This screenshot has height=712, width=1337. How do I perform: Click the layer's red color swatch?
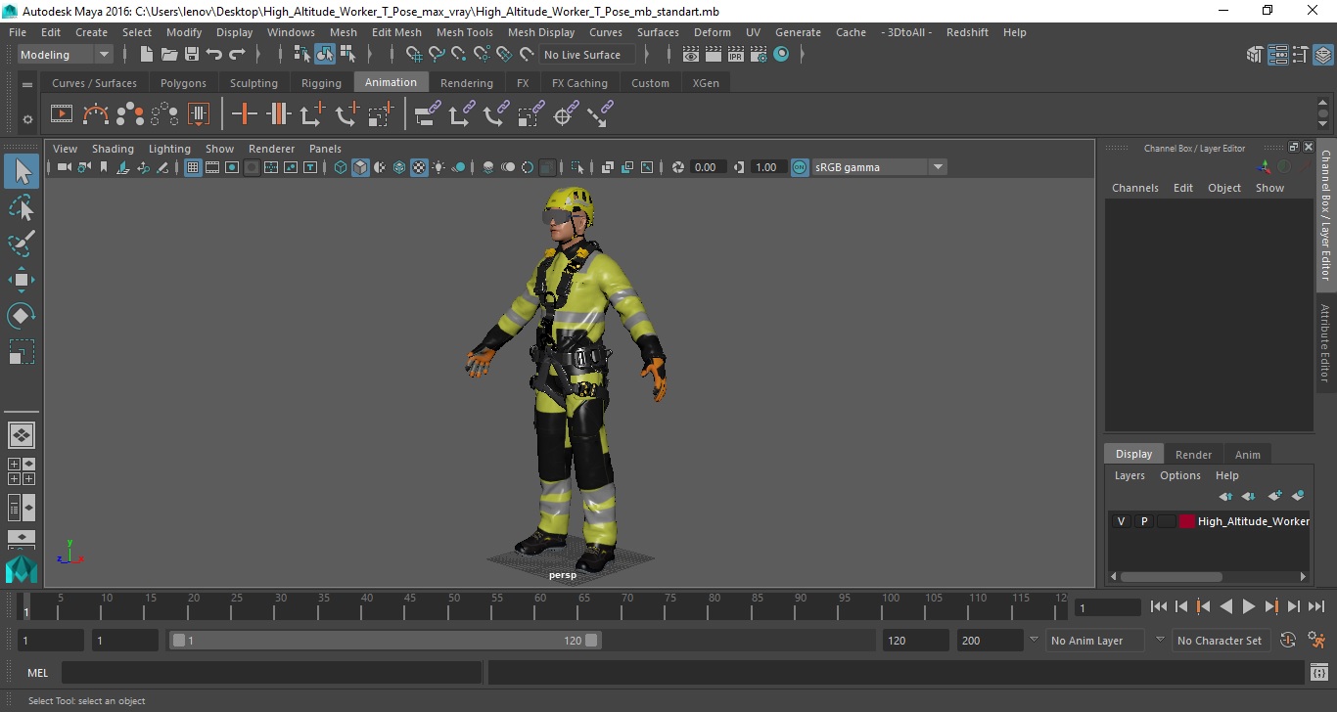1187,521
